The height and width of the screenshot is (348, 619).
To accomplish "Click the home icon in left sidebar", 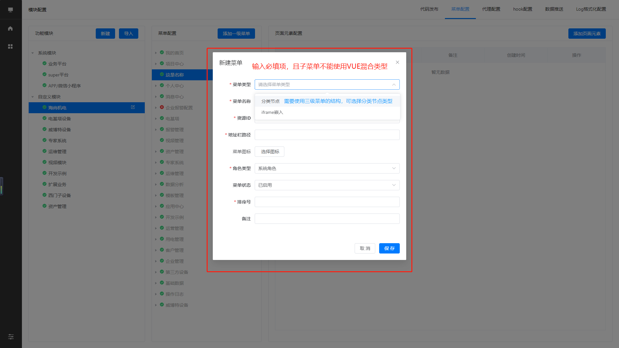I will [x=10, y=28].
